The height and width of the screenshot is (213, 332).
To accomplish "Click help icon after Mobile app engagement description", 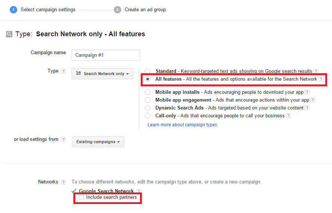I will [x=313, y=100].
